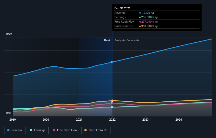Click the Analysts Forecasts label
This screenshot has height=138, width=216.
click(x=127, y=40)
